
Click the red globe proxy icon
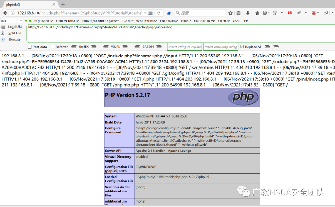[x=314, y=13]
